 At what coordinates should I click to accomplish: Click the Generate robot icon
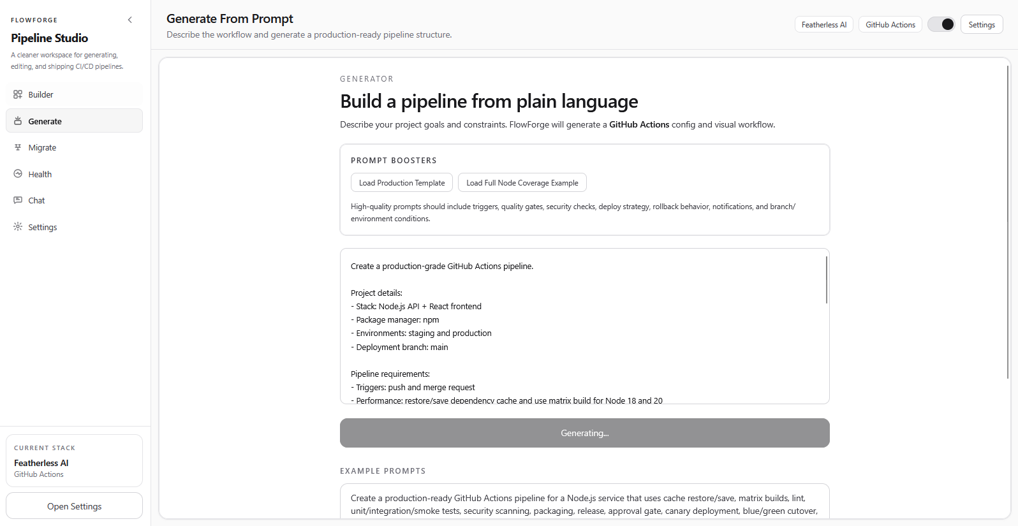click(x=18, y=121)
